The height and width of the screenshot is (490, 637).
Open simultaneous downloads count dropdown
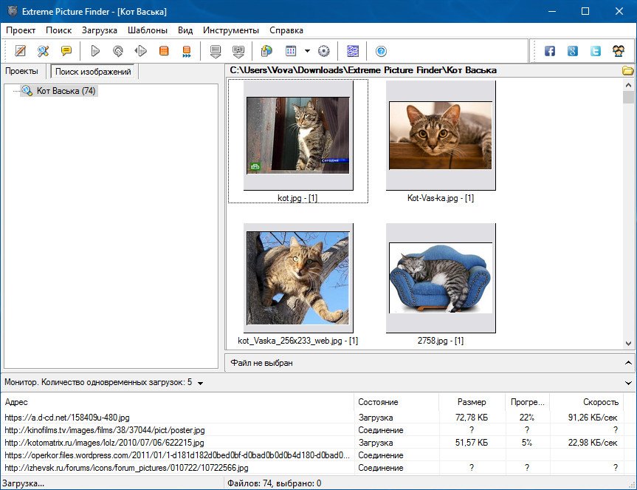(x=200, y=383)
